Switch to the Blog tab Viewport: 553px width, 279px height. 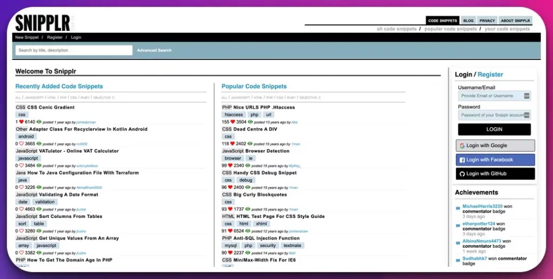point(468,21)
